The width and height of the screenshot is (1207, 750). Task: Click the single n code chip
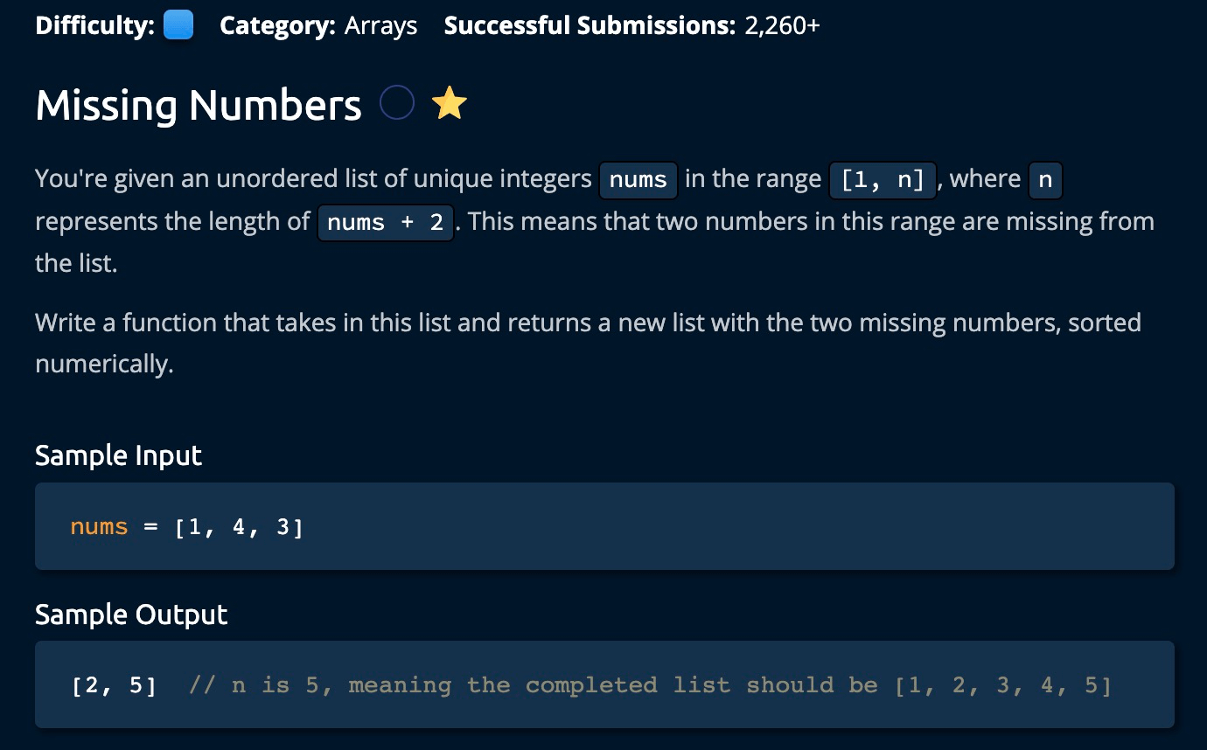tap(1045, 180)
